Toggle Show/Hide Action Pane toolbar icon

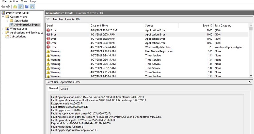(x=32, y=7)
